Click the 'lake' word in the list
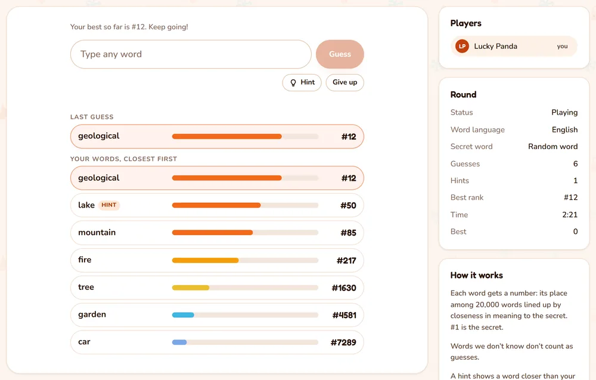The image size is (596, 380). (x=86, y=205)
